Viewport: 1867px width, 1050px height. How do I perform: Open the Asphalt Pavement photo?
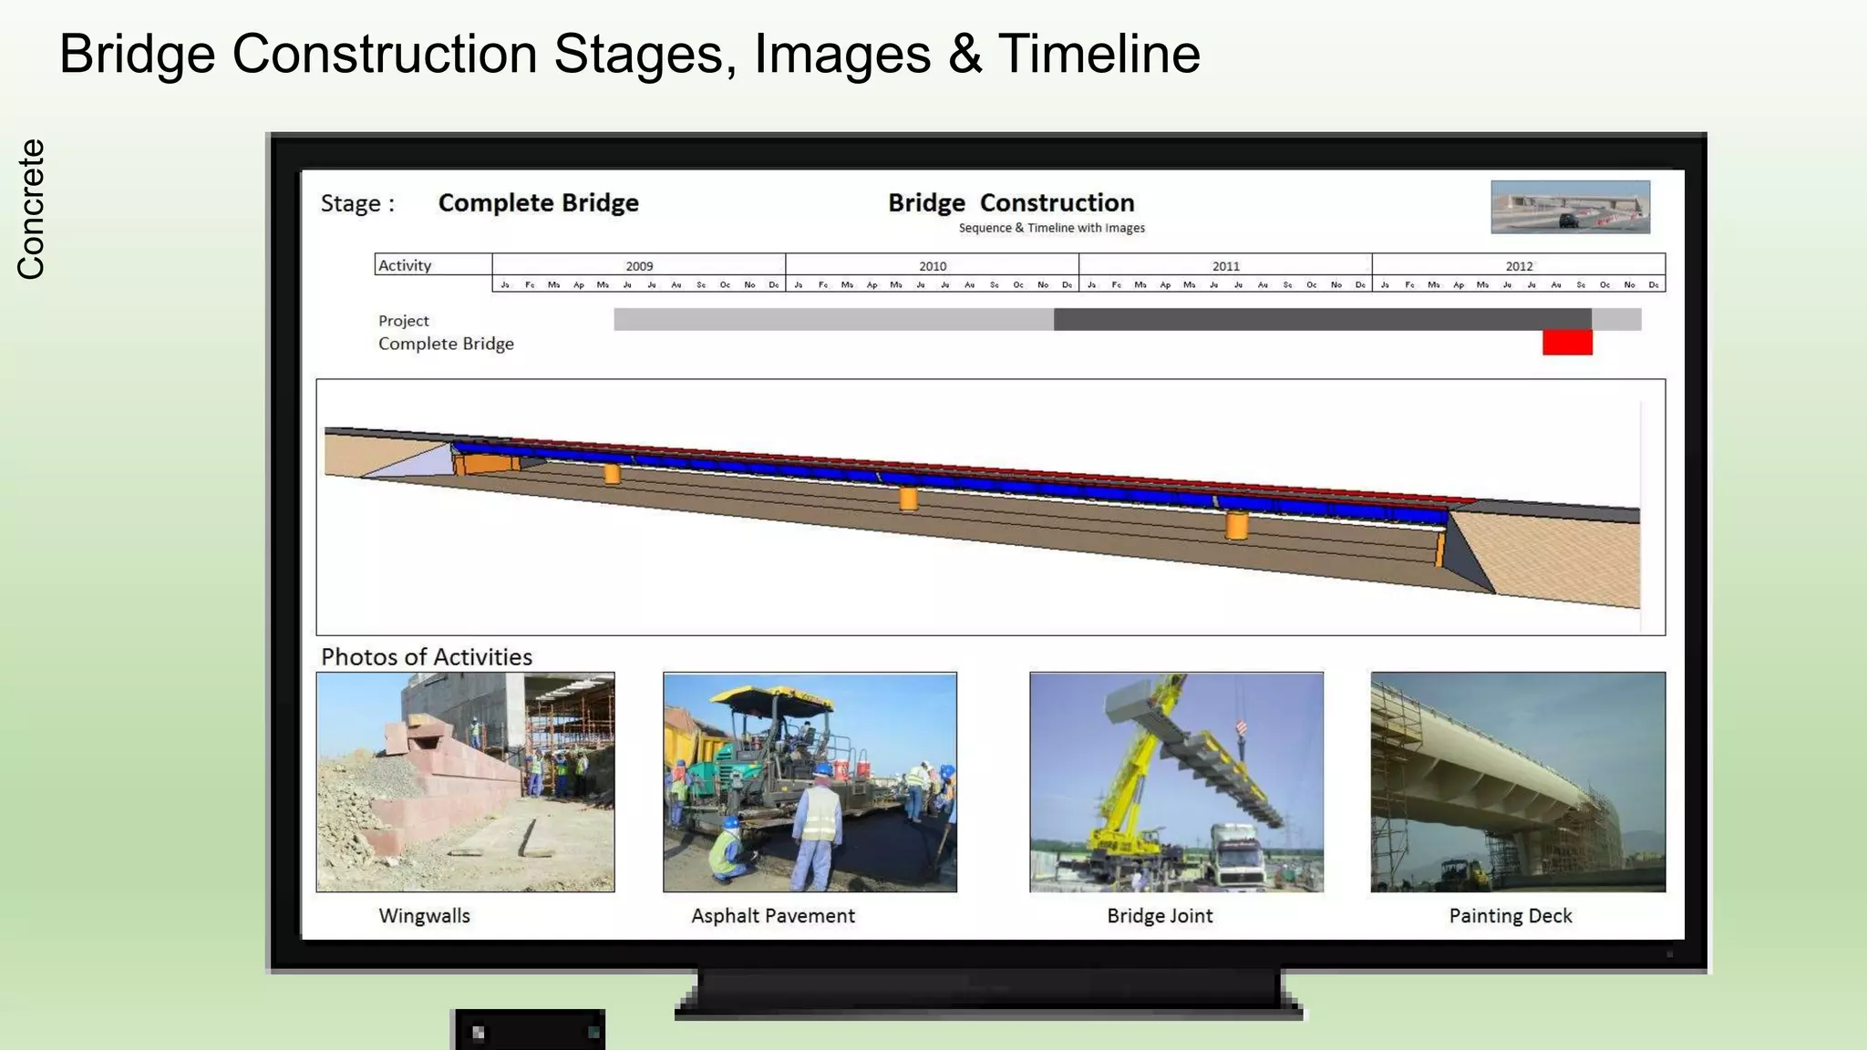[810, 782]
